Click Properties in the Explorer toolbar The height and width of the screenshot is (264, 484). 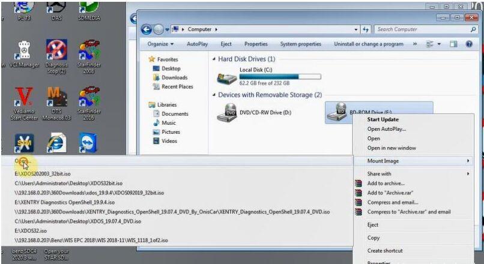(256, 44)
